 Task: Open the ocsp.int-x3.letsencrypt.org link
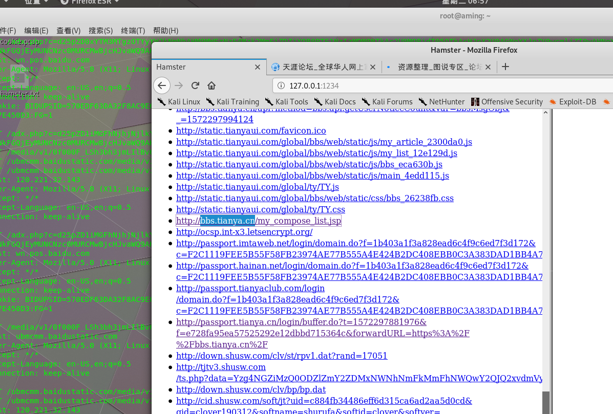pyautogui.click(x=244, y=232)
